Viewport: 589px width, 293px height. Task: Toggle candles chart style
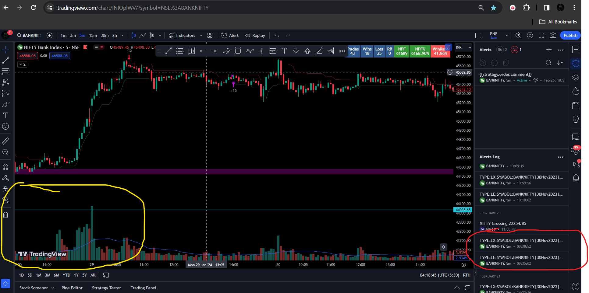133,35
